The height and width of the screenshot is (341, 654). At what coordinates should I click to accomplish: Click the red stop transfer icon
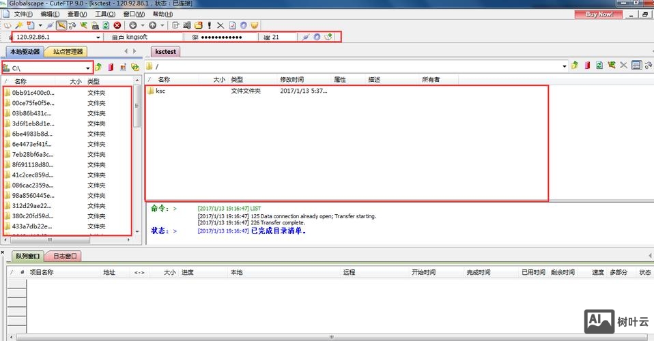117,25
